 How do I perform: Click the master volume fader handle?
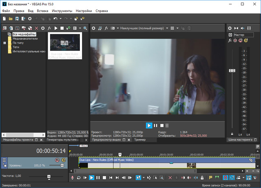click(232, 70)
